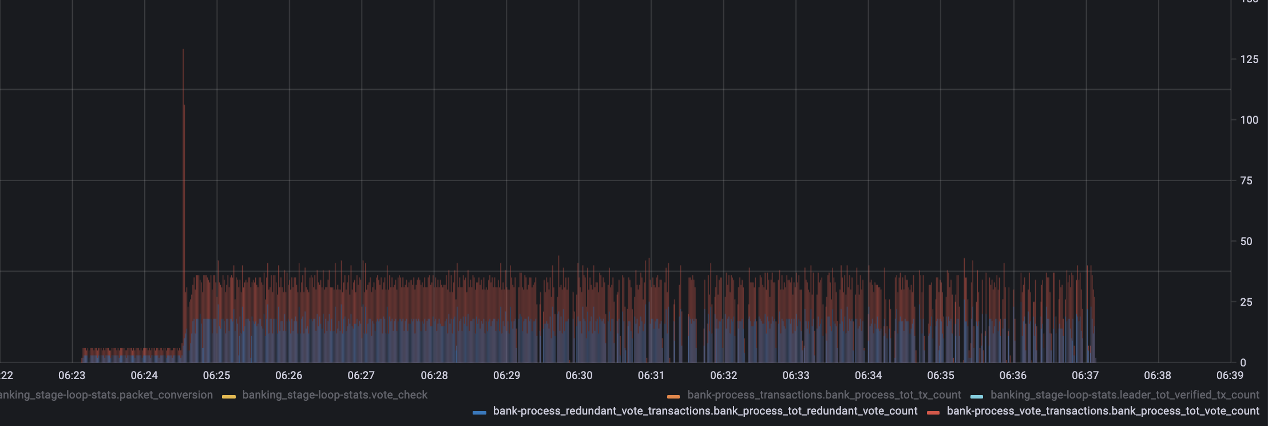This screenshot has width=1268, height=426.
Task: Click the orange bank_process_tot_tx_count color swatch
Action: point(673,396)
